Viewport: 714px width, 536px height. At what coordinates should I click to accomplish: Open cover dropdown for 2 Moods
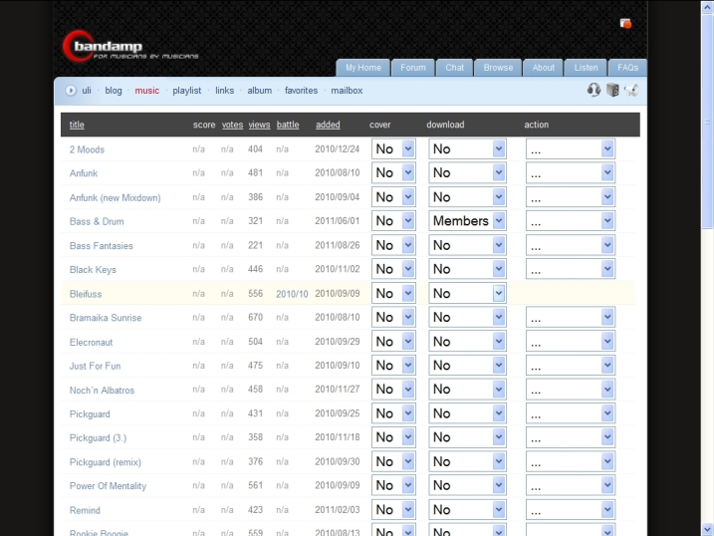click(393, 148)
